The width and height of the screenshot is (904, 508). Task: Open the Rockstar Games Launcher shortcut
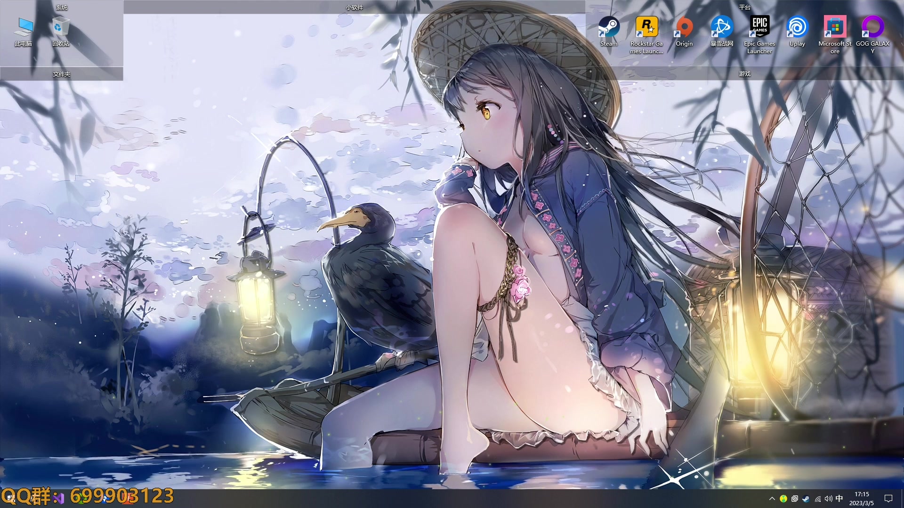click(x=646, y=27)
